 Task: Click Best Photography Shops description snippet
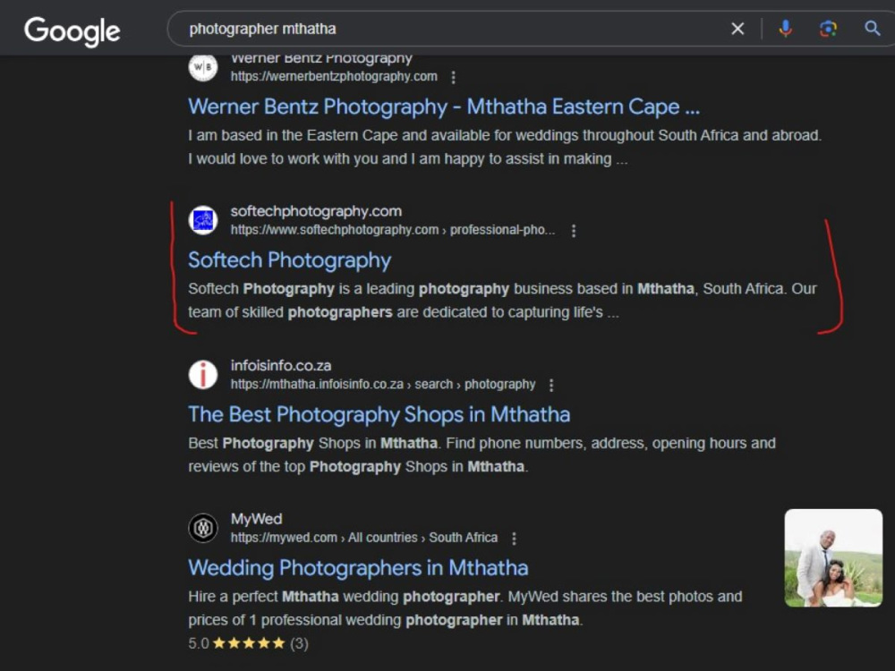coord(482,454)
